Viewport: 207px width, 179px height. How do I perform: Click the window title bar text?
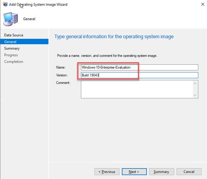pyautogui.click(x=38, y=5)
